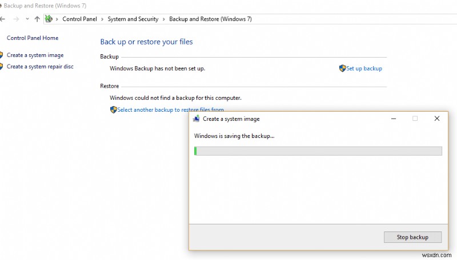Expand chevron after Control Panel in breadcrumb
457x260 pixels.
(x=103, y=19)
